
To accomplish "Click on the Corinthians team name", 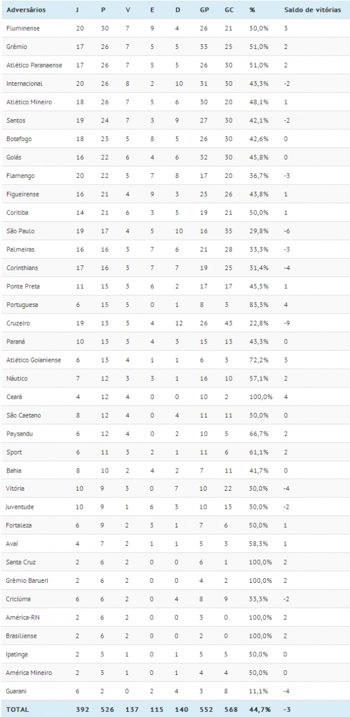I will click(23, 268).
